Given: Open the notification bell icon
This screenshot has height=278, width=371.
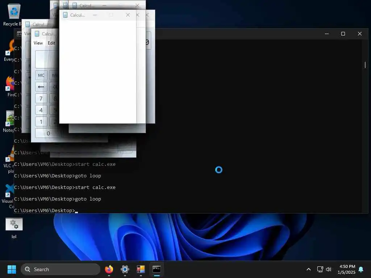Looking at the screenshot, I should 361,269.
